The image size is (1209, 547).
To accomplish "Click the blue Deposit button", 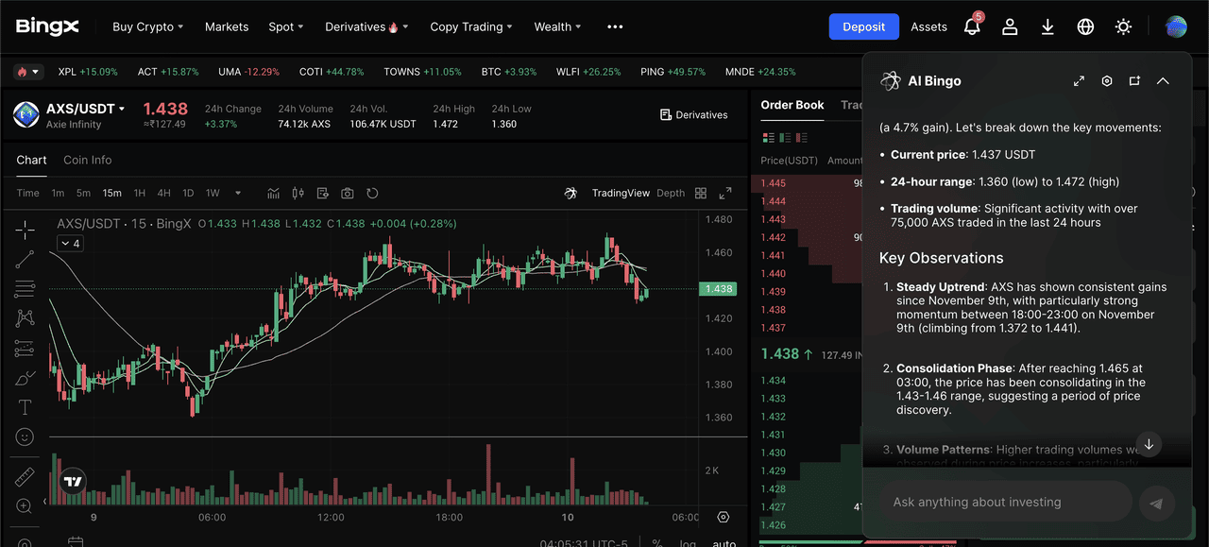I will (863, 26).
